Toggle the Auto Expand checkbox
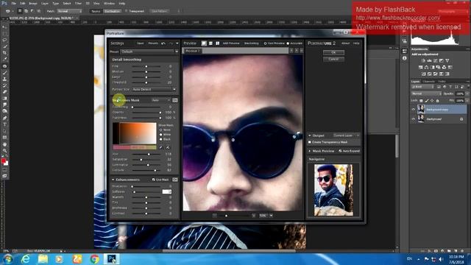 [340, 151]
